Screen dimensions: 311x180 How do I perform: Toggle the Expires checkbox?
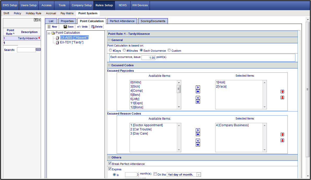pyautogui.click(x=110, y=169)
